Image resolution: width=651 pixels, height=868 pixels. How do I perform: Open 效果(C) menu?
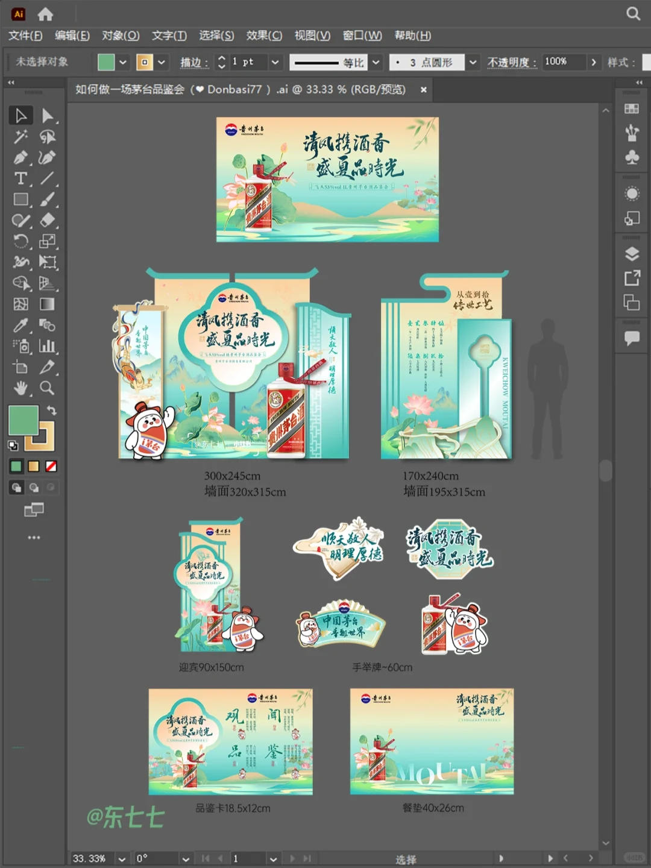tap(264, 36)
